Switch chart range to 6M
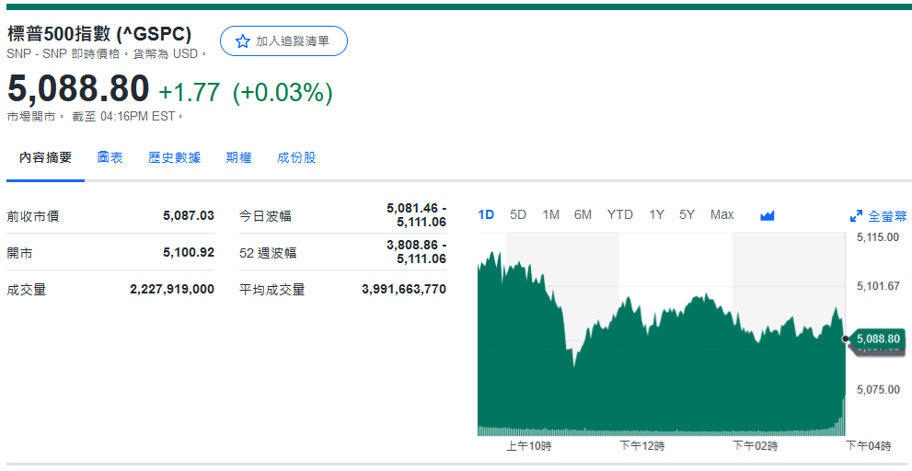 coord(583,214)
